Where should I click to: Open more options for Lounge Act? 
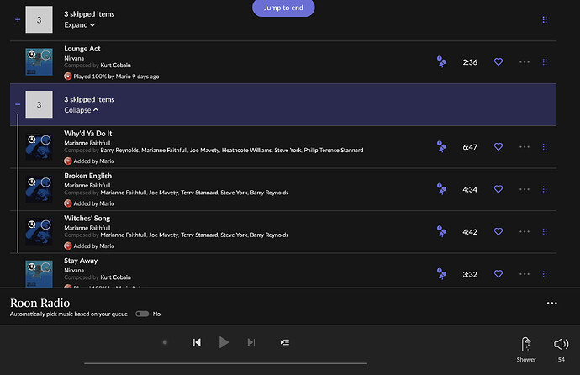pyautogui.click(x=525, y=61)
